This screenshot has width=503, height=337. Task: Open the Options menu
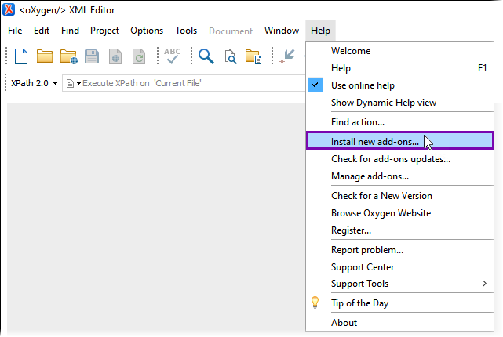[147, 31]
